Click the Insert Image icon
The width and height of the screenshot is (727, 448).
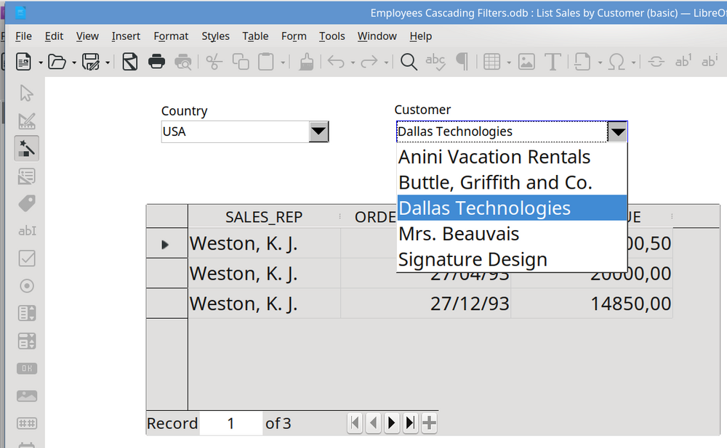(x=526, y=62)
